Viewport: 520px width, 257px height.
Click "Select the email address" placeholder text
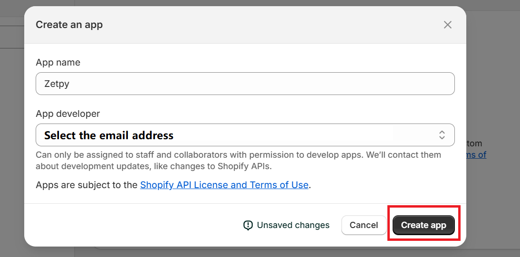[x=109, y=135]
